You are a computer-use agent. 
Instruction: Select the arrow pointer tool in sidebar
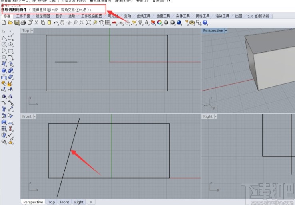[x=4, y=31]
